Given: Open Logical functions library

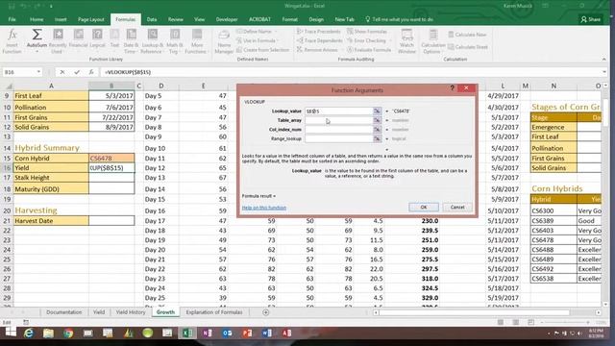Looking at the screenshot, I should point(97,40).
